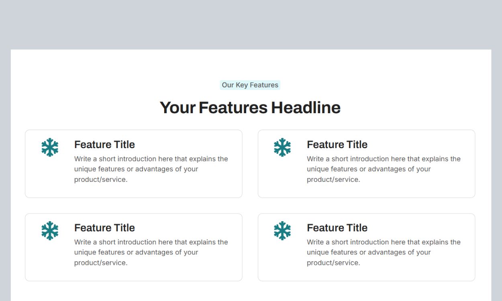Select the "Your Features Headline" heading
Screen dimensions: 502x301
[x=250, y=108]
